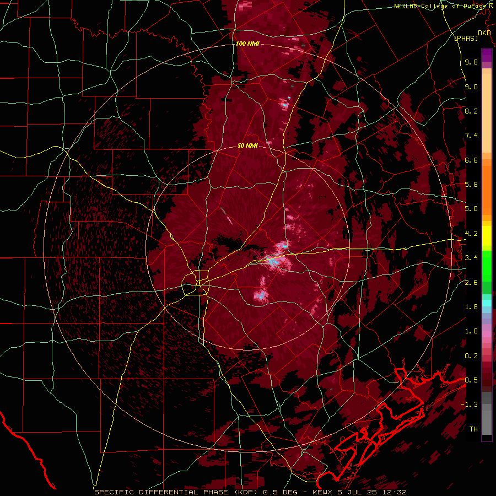Select the -1.3 value on color scale
This screenshot has height=496, width=496.
(x=470, y=405)
